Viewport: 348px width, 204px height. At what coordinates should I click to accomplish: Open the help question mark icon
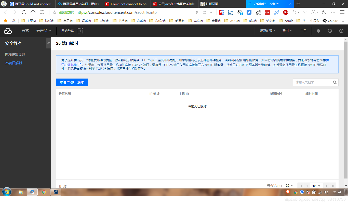pos(341,31)
